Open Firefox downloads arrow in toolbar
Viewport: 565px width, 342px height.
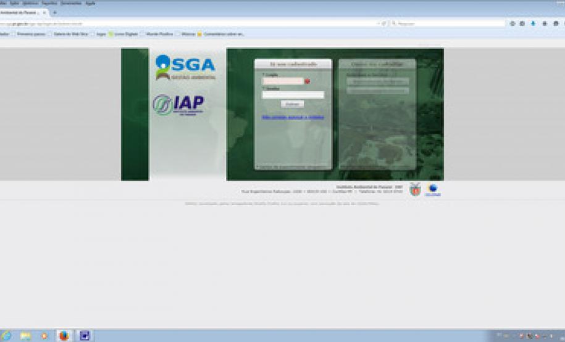[x=533, y=23]
